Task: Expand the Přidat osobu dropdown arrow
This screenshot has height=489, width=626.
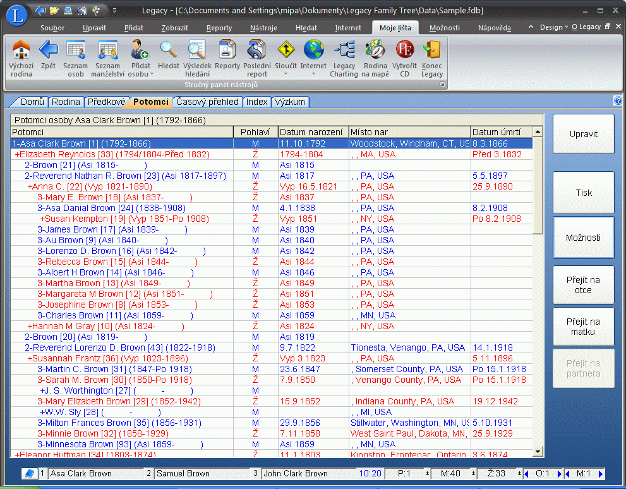Action: 152,75
